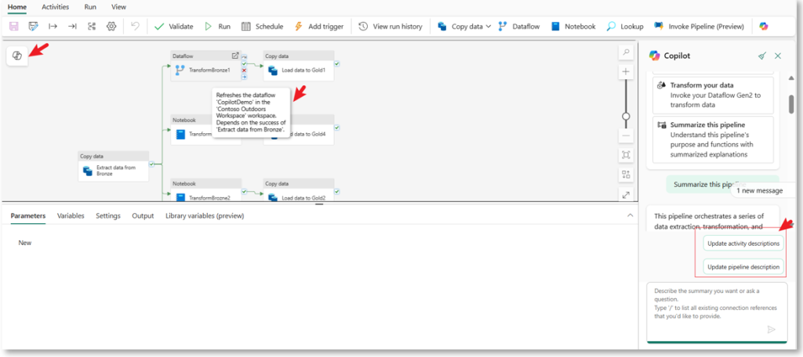Screen dimensions: 803x357
Task: Select the TransformBronze1 dataflow activity
Action: point(205,66)
